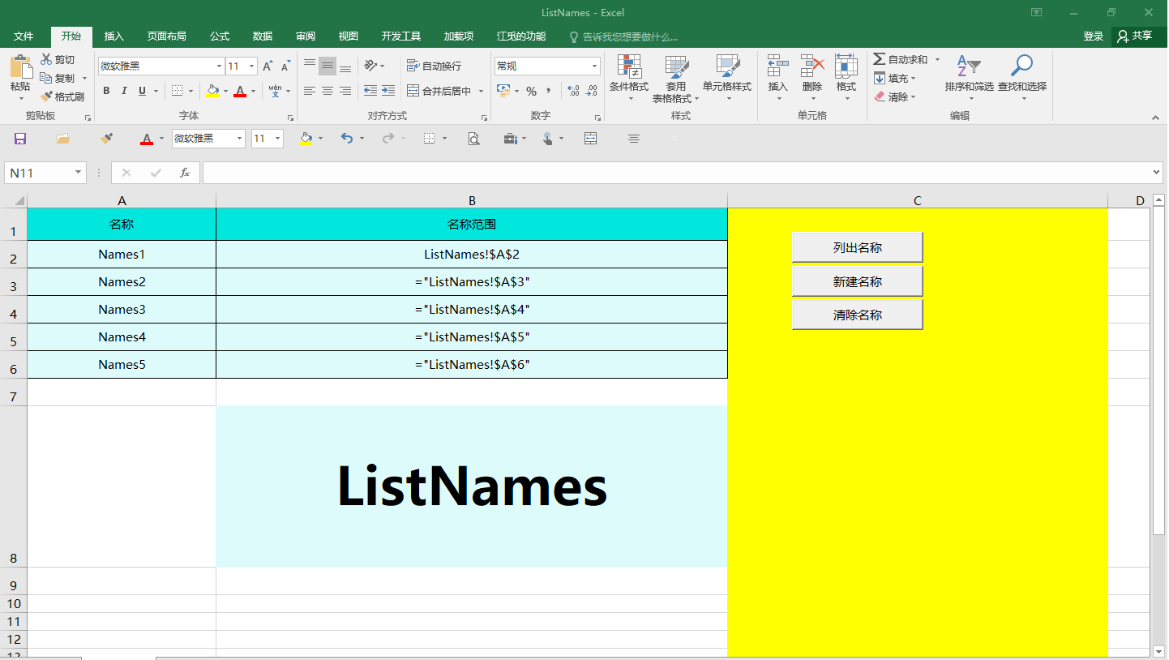Image resolution: width=1169 pixels, height=660 pixels.
Task: Apply percent style to the cell
Action: 531,91
